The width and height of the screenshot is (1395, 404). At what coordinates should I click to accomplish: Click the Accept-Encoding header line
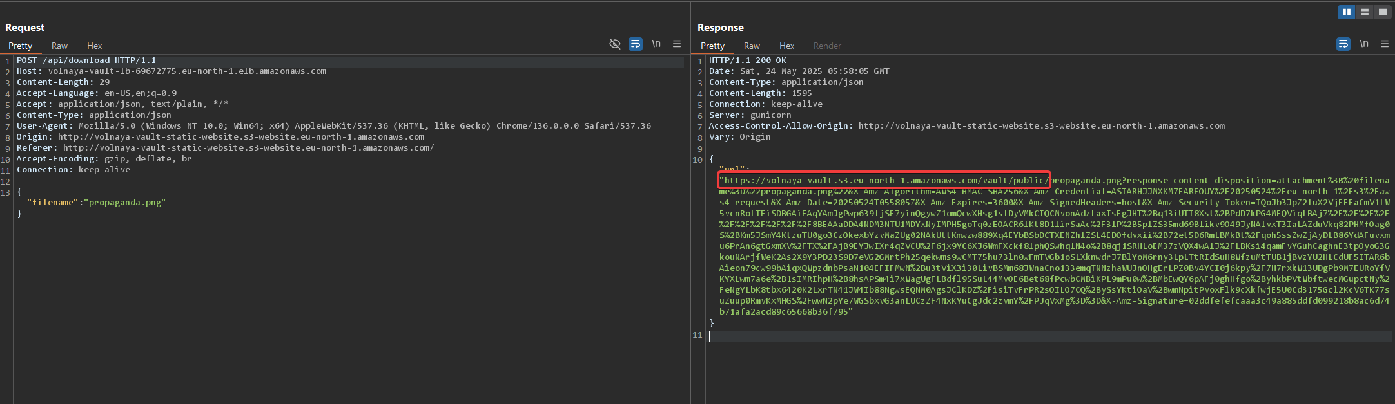[104, 159]
